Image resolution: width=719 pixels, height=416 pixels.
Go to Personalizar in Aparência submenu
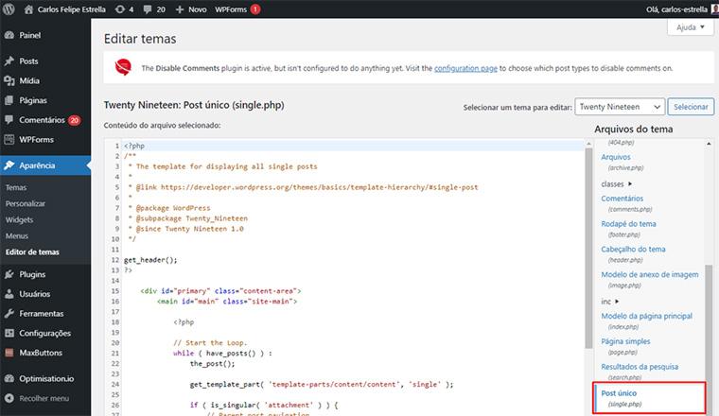pos(26,203)
